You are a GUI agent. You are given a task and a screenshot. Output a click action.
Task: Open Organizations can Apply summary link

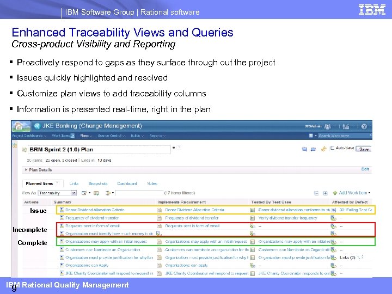87,265
